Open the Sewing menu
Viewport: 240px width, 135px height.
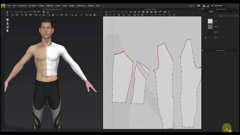[x=41, y=6]
